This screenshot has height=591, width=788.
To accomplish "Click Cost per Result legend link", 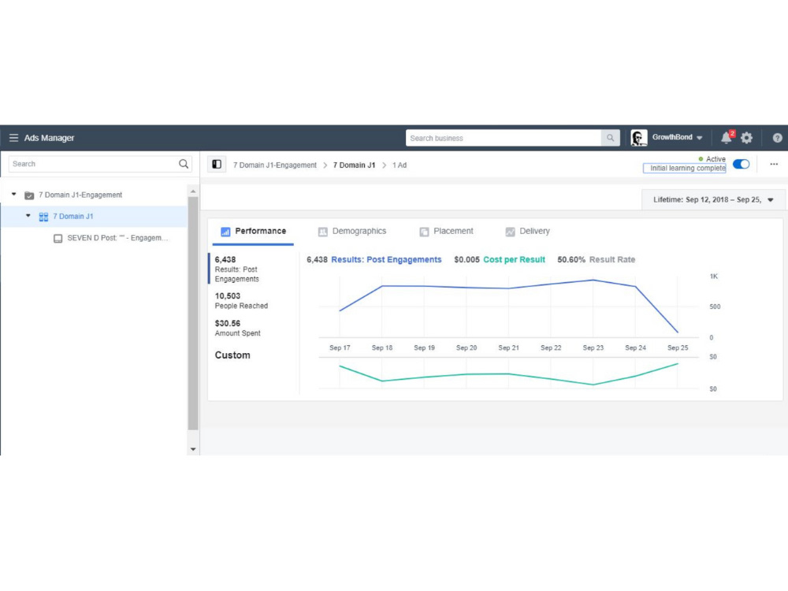I will point(514,260).
